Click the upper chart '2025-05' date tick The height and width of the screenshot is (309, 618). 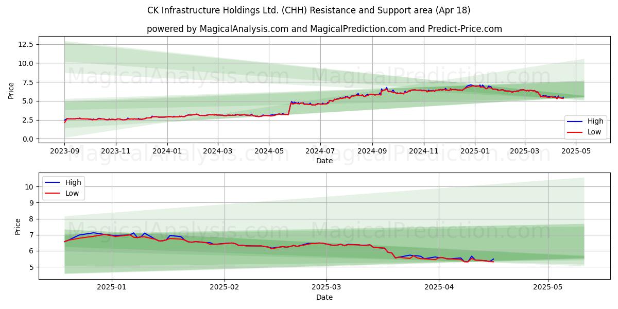click(x=576, y=151)
